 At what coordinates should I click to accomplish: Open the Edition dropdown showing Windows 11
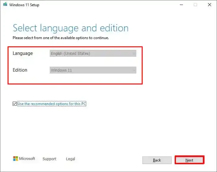[x=93, y=70]
